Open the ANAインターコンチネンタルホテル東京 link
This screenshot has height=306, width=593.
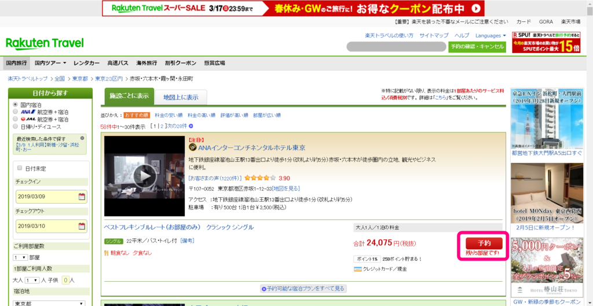251,148
